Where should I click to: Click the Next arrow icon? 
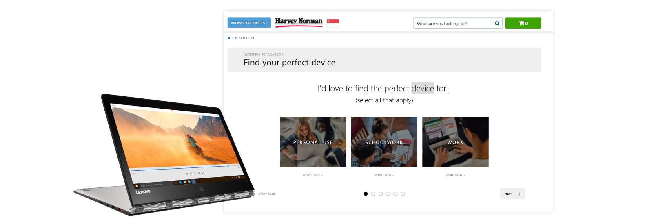tap(519, 194)
